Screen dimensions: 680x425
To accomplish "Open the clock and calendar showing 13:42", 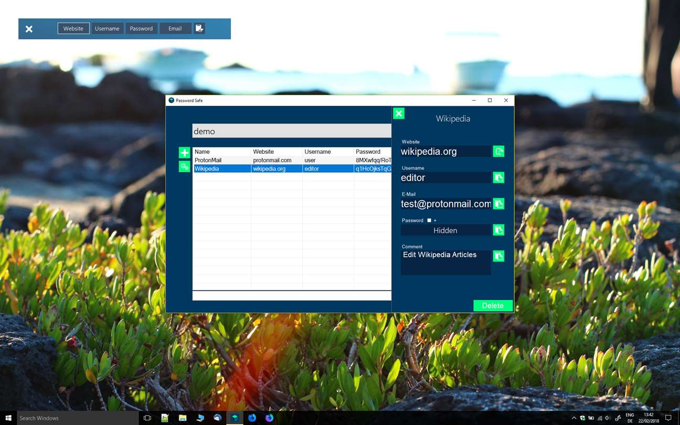I will click(x=648, y=418).
